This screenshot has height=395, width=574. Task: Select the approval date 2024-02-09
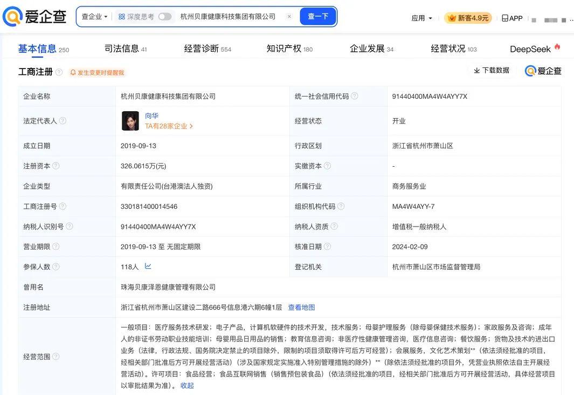click(x=410, y=247)
